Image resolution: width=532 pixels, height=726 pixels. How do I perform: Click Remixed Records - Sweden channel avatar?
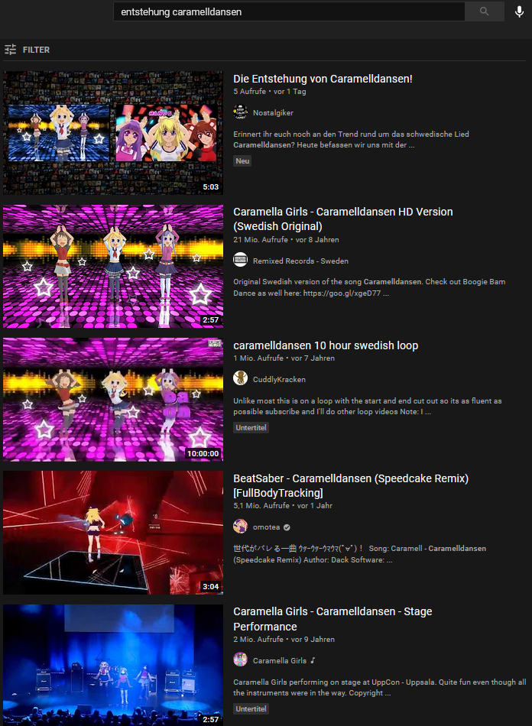pyautogui.click(x=240, y=260)
